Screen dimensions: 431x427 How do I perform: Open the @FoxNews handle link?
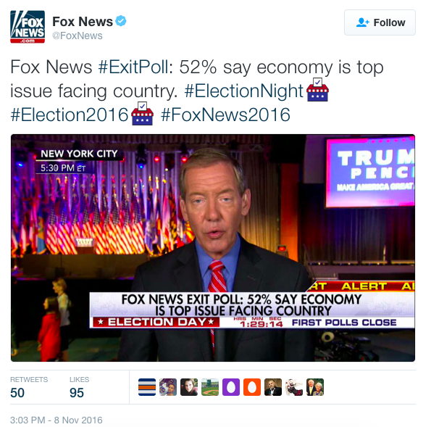[x=78, y=36]
